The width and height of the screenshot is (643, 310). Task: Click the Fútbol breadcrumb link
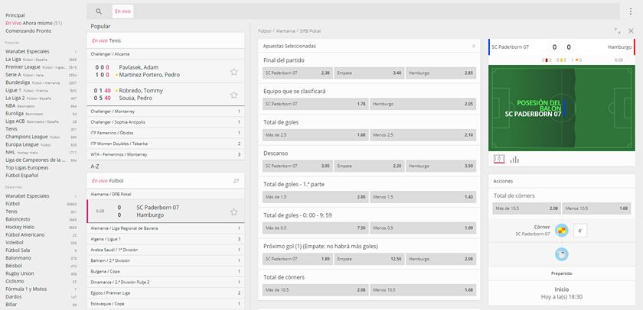pyautogui.click(x=265, y=31)
